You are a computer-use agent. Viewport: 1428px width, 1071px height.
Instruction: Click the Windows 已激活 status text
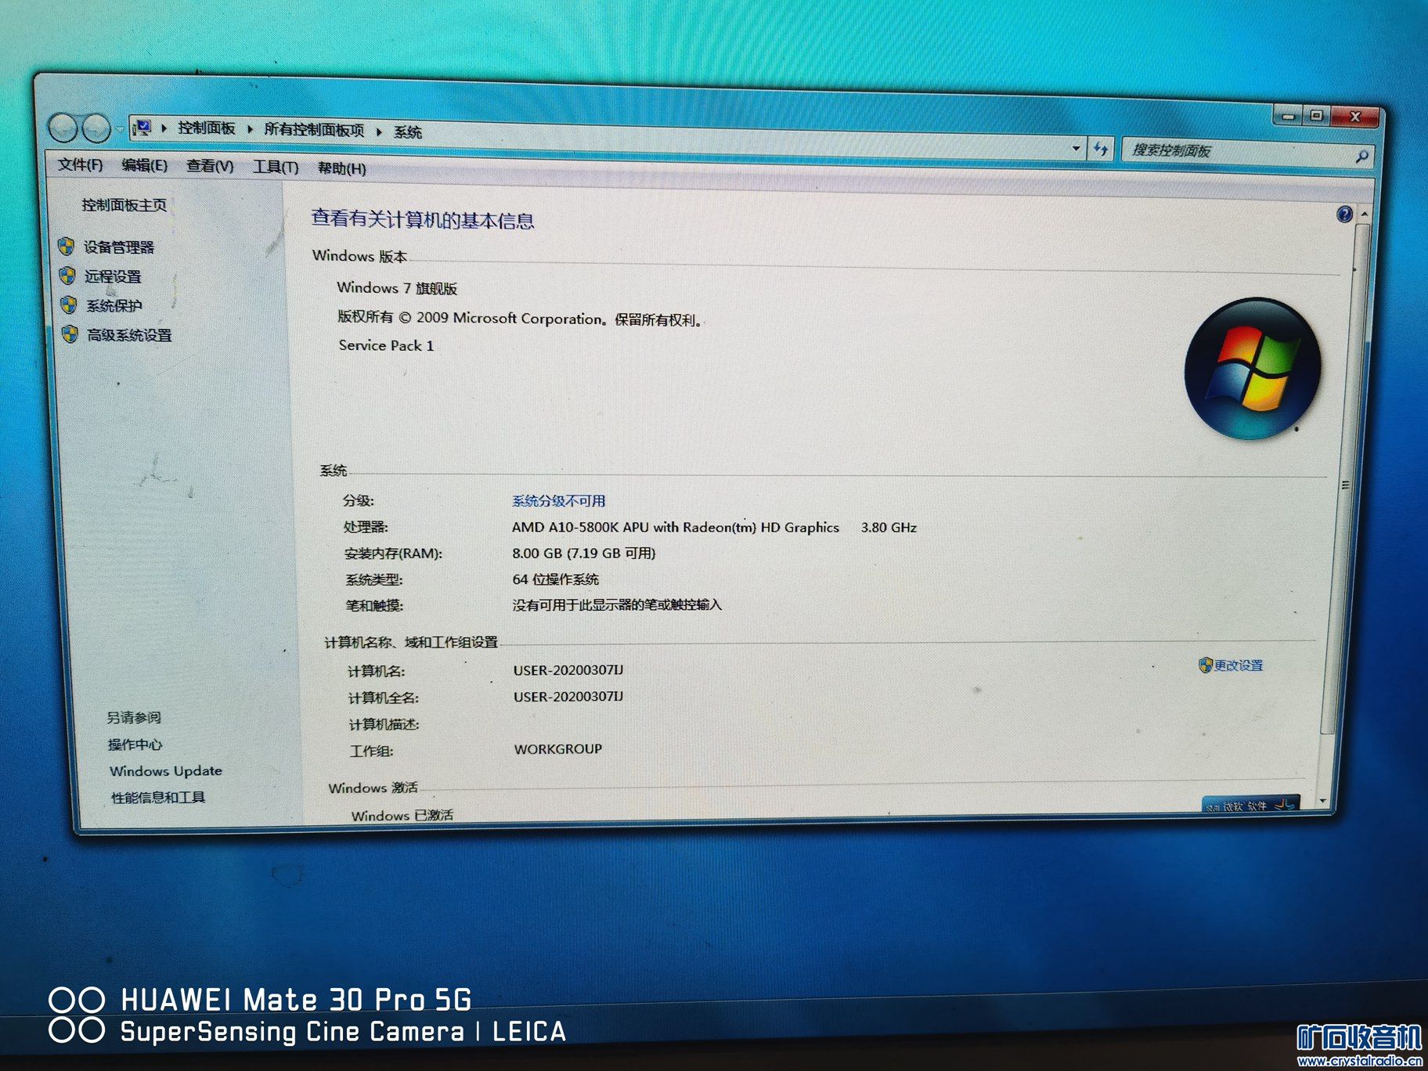pyautogui.click(x=402, y=815)
